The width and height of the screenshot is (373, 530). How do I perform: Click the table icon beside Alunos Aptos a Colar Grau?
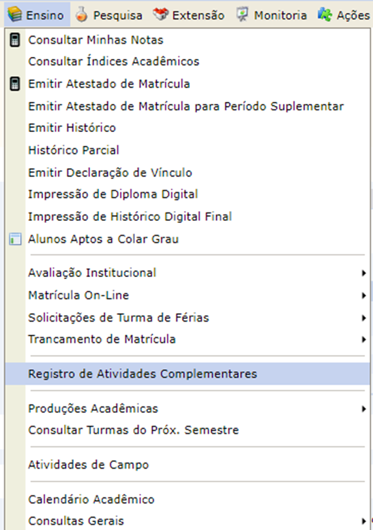point(15,239)
